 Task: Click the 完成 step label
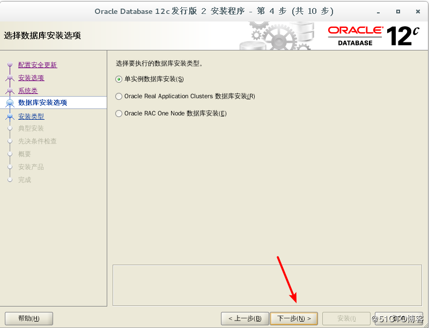coord(24,180)
